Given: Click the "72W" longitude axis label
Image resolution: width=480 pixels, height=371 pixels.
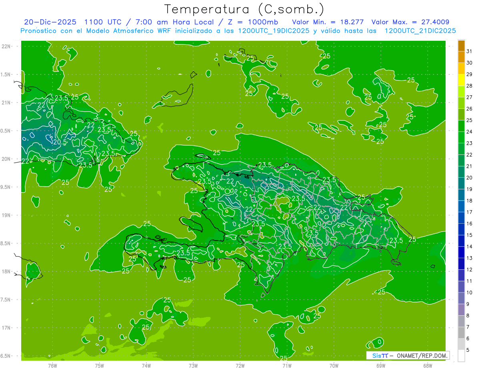Looking at the screenshot, I should [240, 365].
